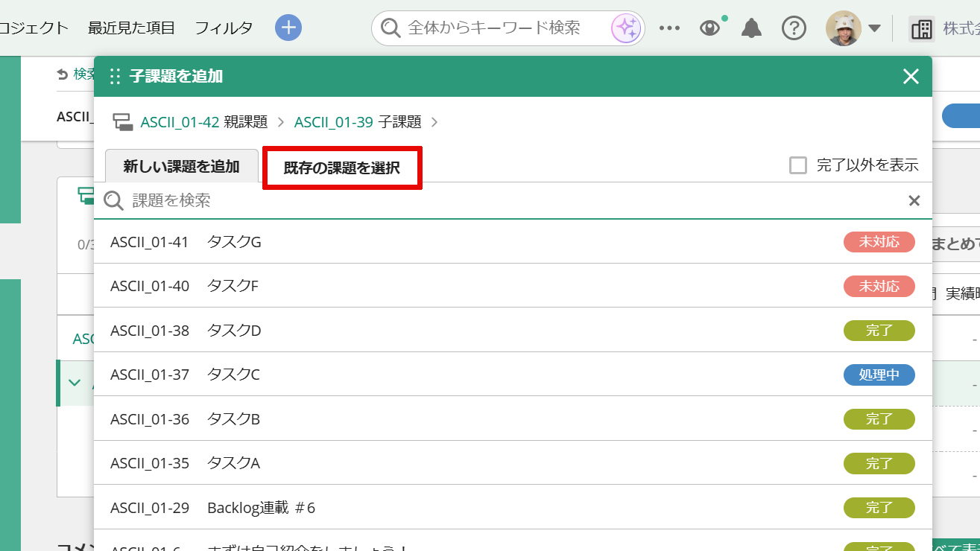This screenshot has height=551, width=980.
Task: Open the 最近見た項目 menu
Action: tap(131, 28)
